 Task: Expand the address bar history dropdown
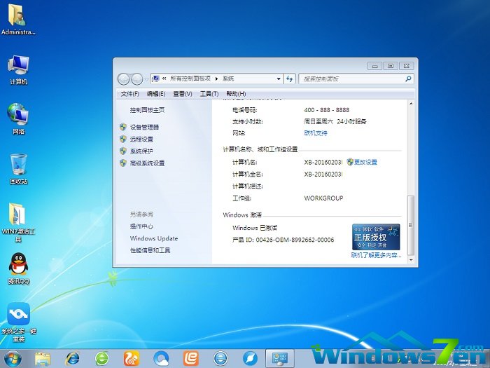pyautogui.click(x=279, y=79)
